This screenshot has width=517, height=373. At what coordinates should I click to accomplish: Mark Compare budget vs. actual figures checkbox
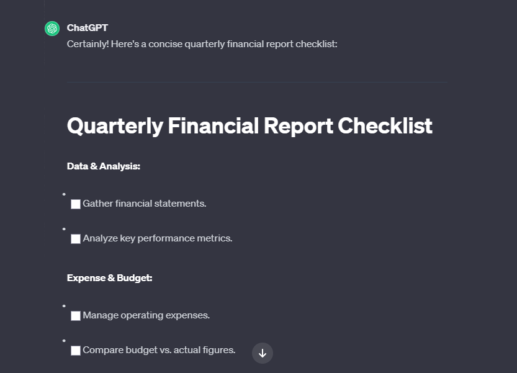click(x=76, y=351)
